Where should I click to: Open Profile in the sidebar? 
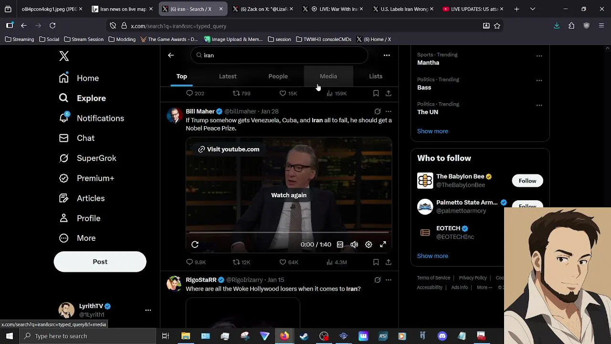[x=80, y=218]
